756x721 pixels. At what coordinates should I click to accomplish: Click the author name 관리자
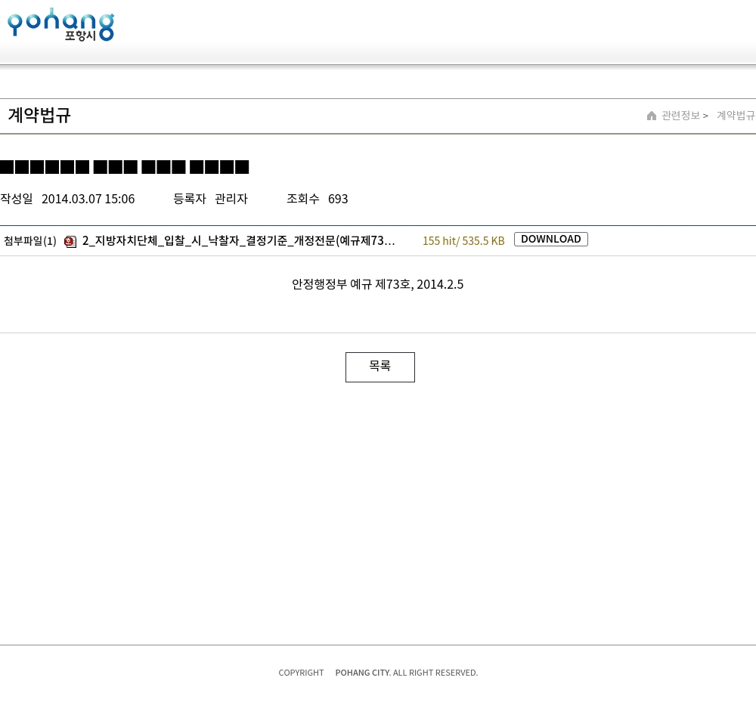(x=231, y=199)
